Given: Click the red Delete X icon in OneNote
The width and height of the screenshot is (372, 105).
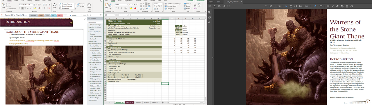Looking at the screenshot, I should pyautogui.click(x=49, y=8).
